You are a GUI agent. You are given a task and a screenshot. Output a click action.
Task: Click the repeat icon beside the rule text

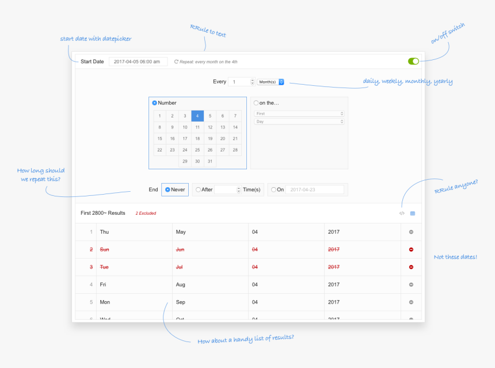click(176, 62)
